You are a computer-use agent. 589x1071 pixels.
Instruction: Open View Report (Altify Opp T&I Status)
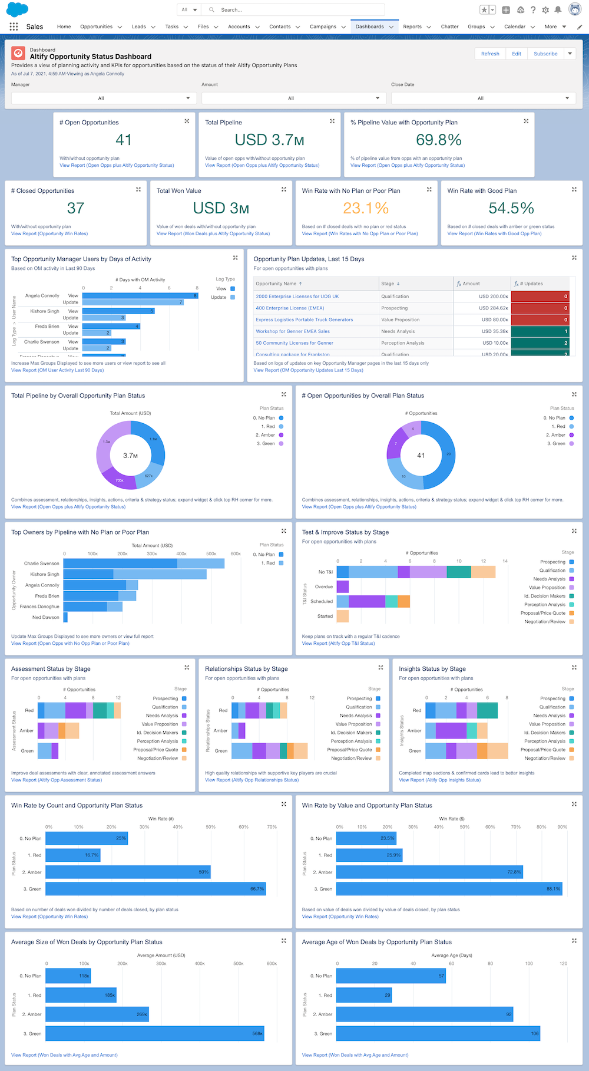point(338,643)
